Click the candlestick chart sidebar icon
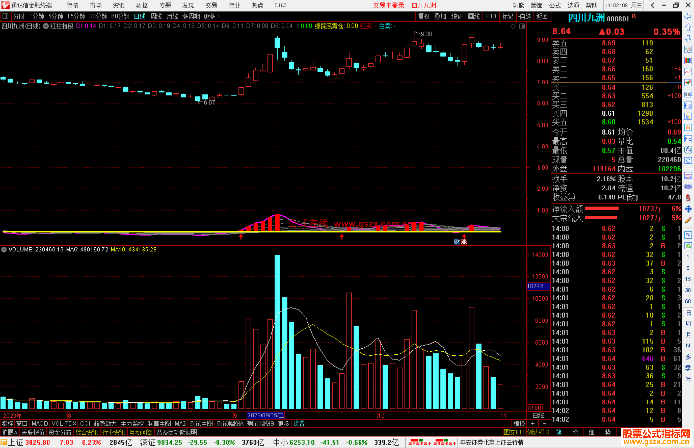This screenshot has width=694, height=448. point(688,83)
